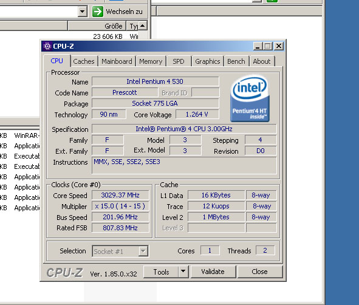Viewport: 359px width, 305px height.
Task: Open the Tools dropdown arrow
Action: pyautogui.click(x=183, y=272)
